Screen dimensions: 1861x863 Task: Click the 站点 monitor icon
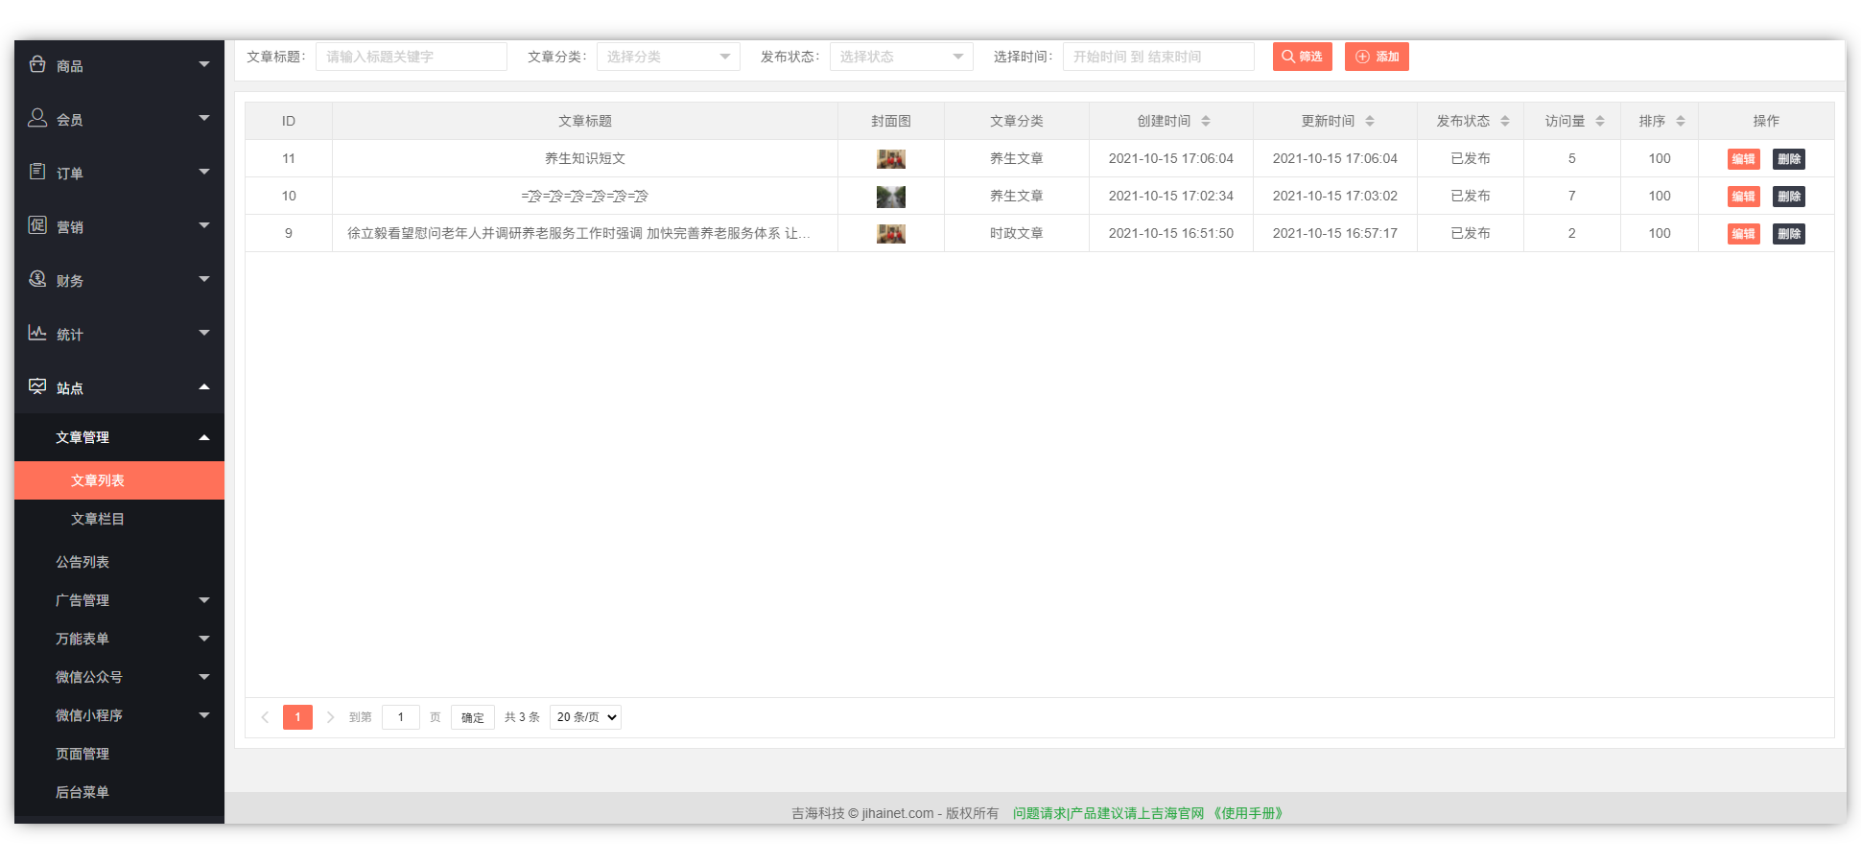37,386
